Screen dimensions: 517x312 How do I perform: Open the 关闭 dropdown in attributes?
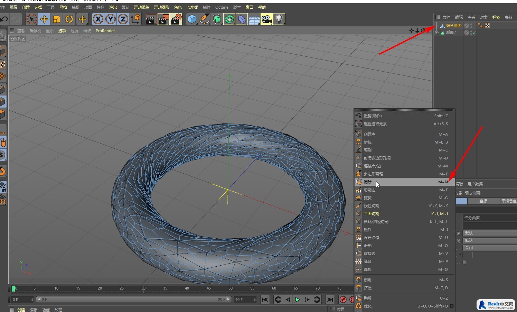(490, 248)
